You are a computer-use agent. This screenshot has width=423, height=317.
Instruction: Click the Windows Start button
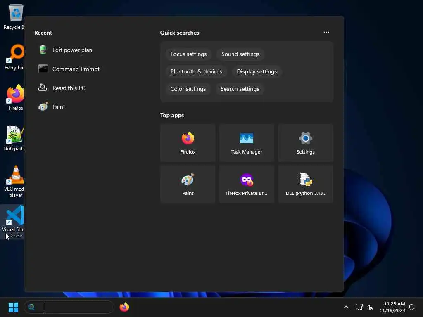tap(13, 307)
